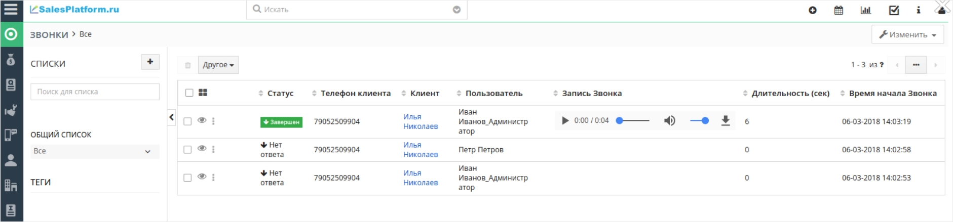The image size is (953, 222).
Task: Open the calendar icon in top bar
Action: coord(838,10)
